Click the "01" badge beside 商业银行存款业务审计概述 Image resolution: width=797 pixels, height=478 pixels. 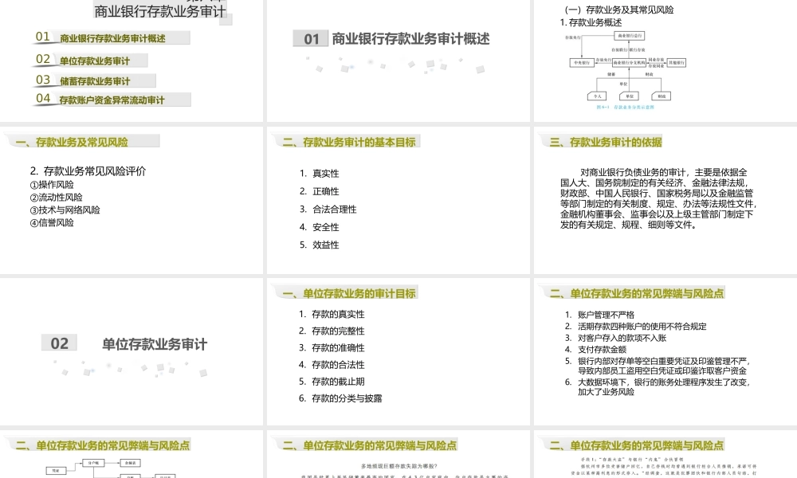[x=43, y=37]
